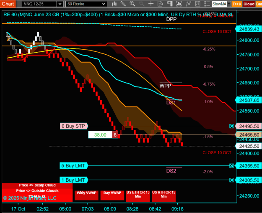The height and width of the screenshot is (213, 262).
Task: Click the 24425.50 current price tag
Action: [249, 146]
